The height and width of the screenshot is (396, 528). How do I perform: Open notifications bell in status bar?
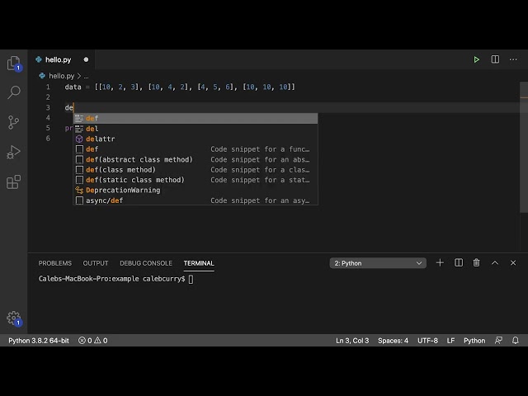(x=515, y=341)
